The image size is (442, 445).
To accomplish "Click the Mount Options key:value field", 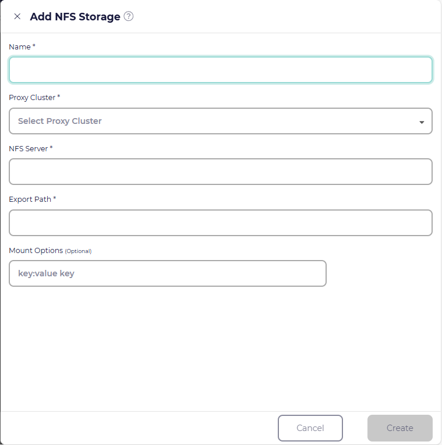I will pos(167,273).
